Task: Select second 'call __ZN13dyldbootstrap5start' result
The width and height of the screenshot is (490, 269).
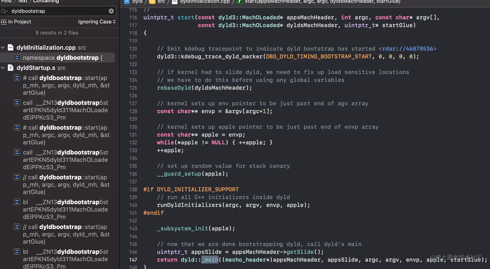Action: pos(65,160)
